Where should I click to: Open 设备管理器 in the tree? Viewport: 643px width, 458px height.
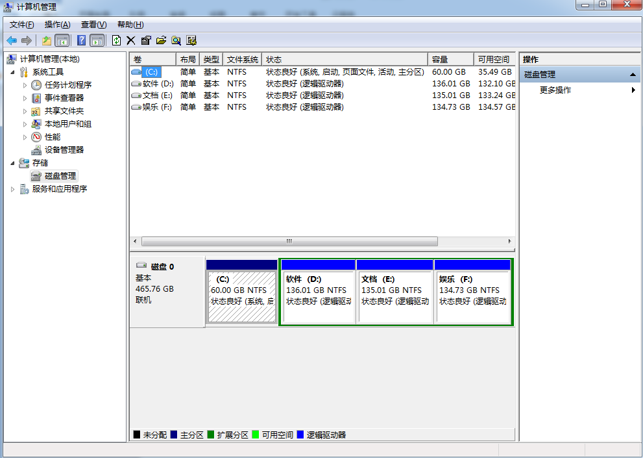(x=64, y=150)
